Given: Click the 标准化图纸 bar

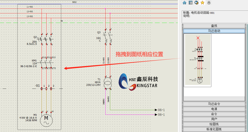Looking at the screenshot, I should [x=214, y=129].
